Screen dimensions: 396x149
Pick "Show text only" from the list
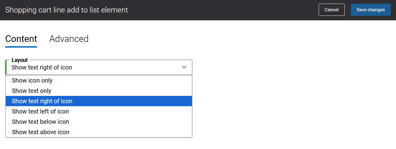(x=32, y=91)
